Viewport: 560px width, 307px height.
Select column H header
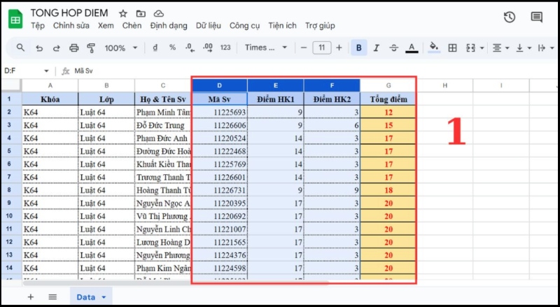coord(444,86)
